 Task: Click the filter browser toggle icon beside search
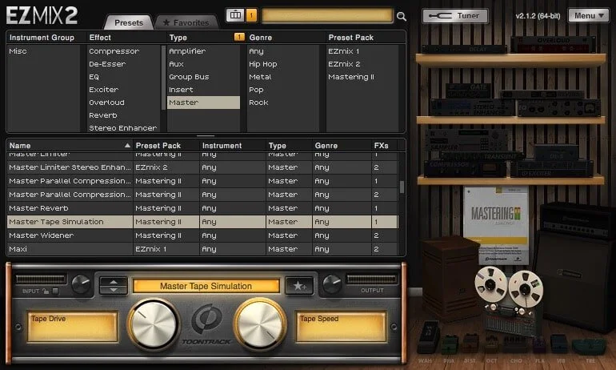point(235,16)
